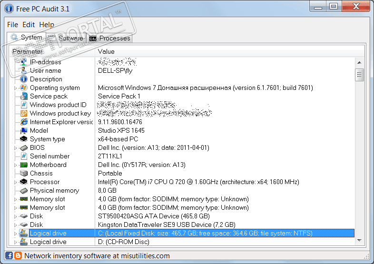Open the Edit menu
This screenshot has width=374, height=264.
pyautogui.click(x=29, y=25)
